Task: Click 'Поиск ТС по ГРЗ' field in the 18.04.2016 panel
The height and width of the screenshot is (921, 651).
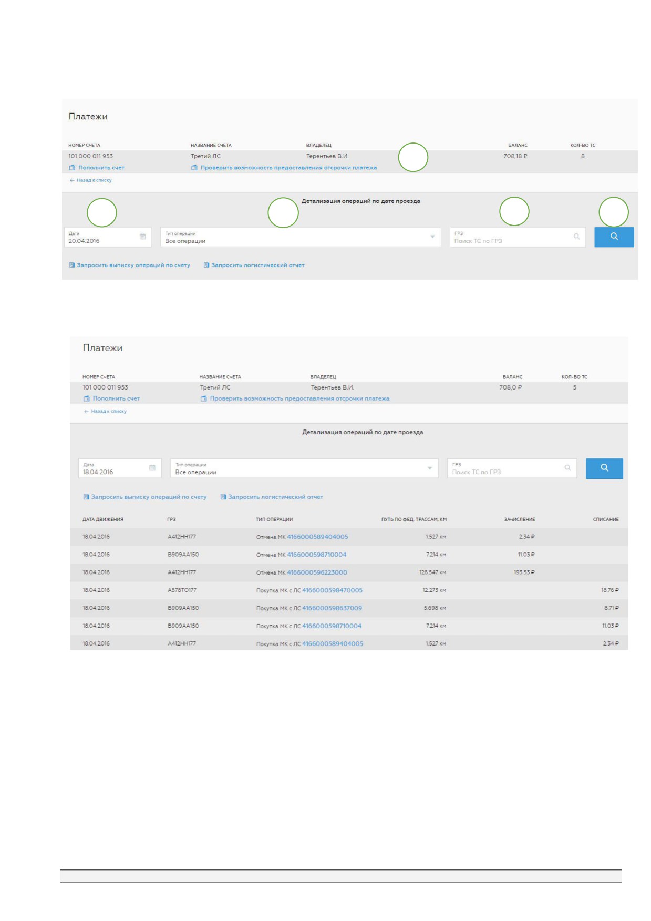Action: (512, 468)
